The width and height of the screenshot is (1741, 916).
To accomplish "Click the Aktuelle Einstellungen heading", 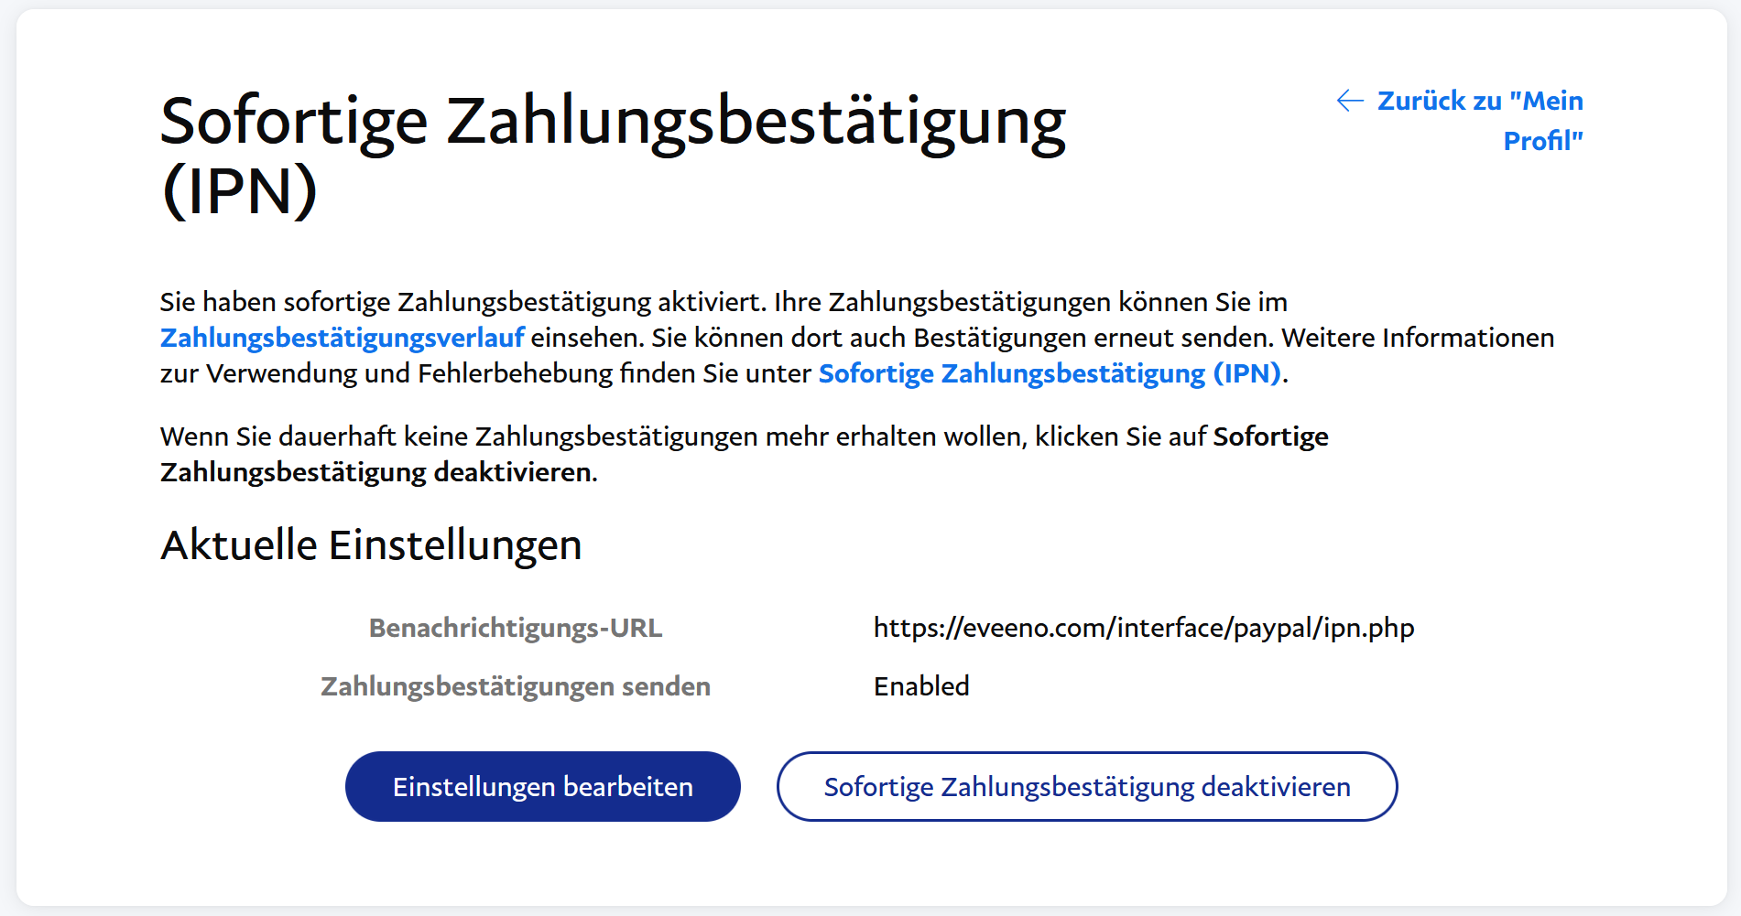I will (371, 545).
